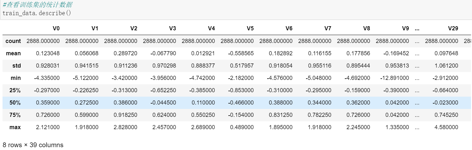Click the min row label
Image resolution: width=472 pixels, height=150 pixels.
tap(16, 78)
